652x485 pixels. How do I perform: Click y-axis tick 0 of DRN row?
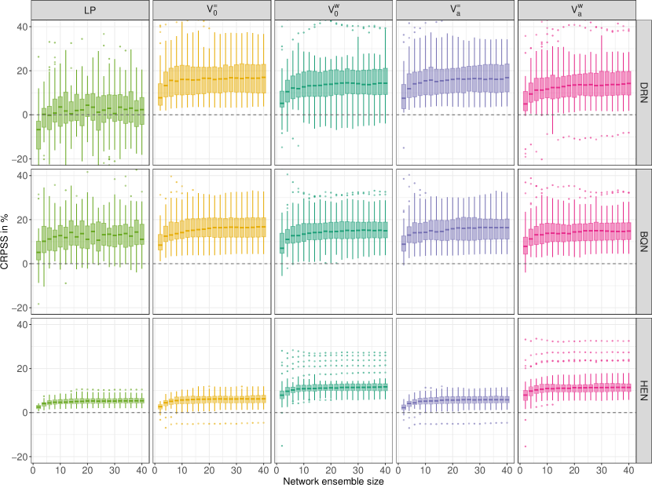(x=25, y=115)
